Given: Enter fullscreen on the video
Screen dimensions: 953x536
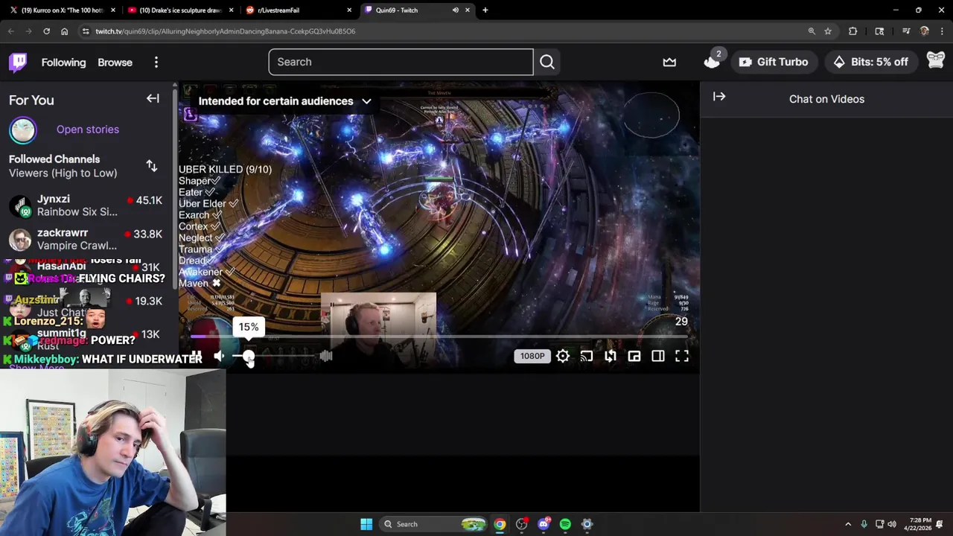Looking at the screenshot, I should click(682, 356).
